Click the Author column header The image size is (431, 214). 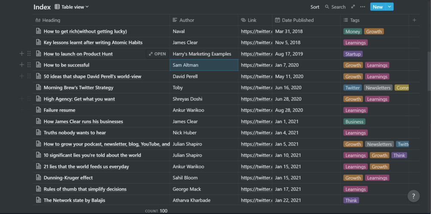187,20
